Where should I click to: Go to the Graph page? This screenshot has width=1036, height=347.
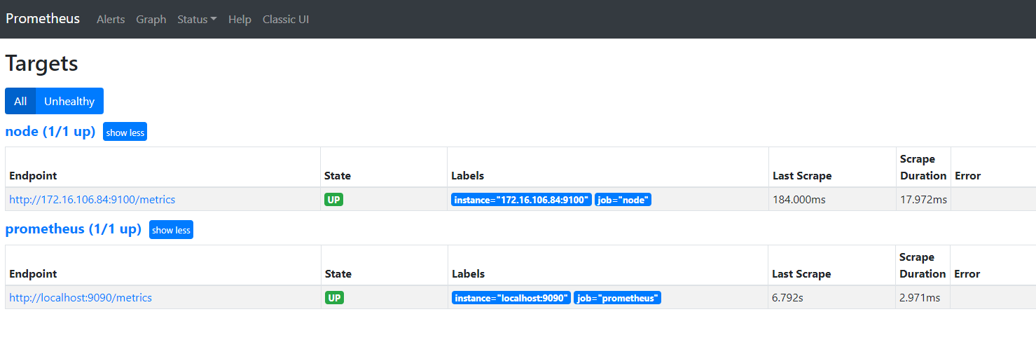[151, 20]
